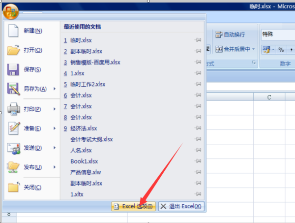Expand the 打印(P) submenu arrow
This screenshot has height=223, width=295.
[x=55, y=109]
